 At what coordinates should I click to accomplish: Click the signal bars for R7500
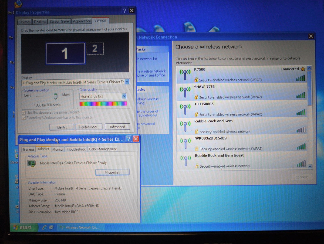pos(301,78)
